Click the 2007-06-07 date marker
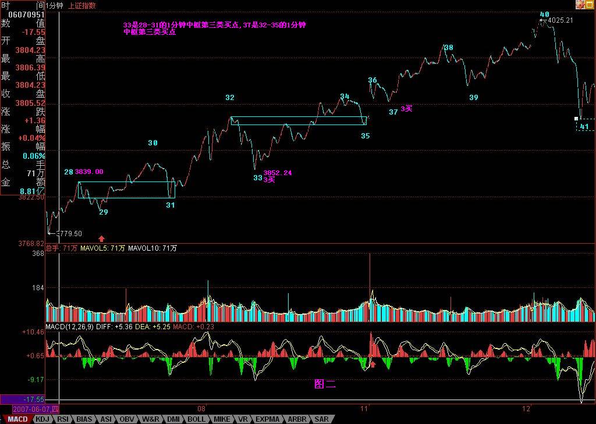Screen dimensions: 596x424 [x=29, y=409]
